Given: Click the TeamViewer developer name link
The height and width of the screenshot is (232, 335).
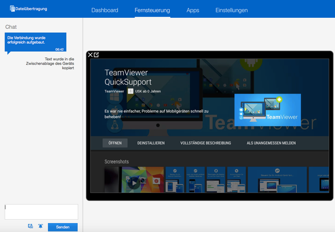Looking at the screenshot, I should (114, 91).
